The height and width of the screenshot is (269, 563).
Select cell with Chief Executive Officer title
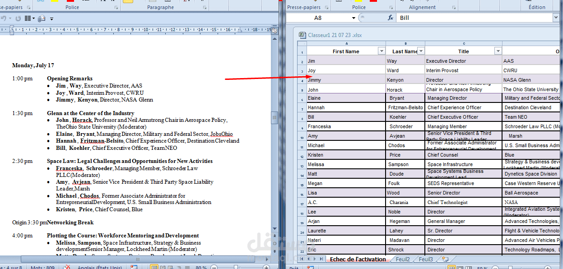tap(464, 117)
